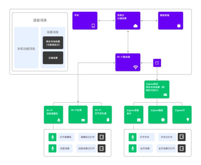
Task: Select the Zigbee网关 card description text
Action: pos(155,87)
